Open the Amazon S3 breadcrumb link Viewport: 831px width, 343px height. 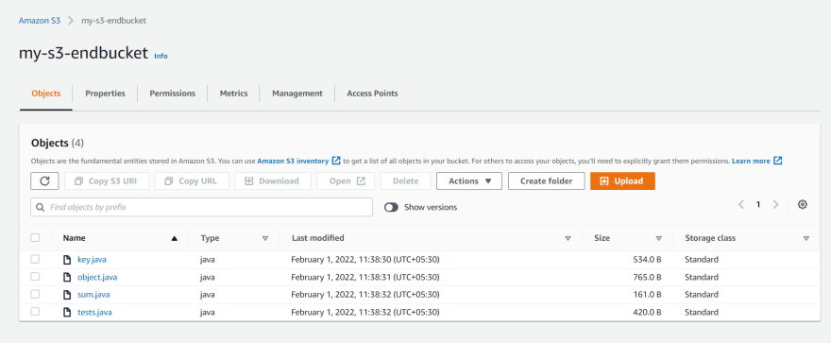coord(40,21)
